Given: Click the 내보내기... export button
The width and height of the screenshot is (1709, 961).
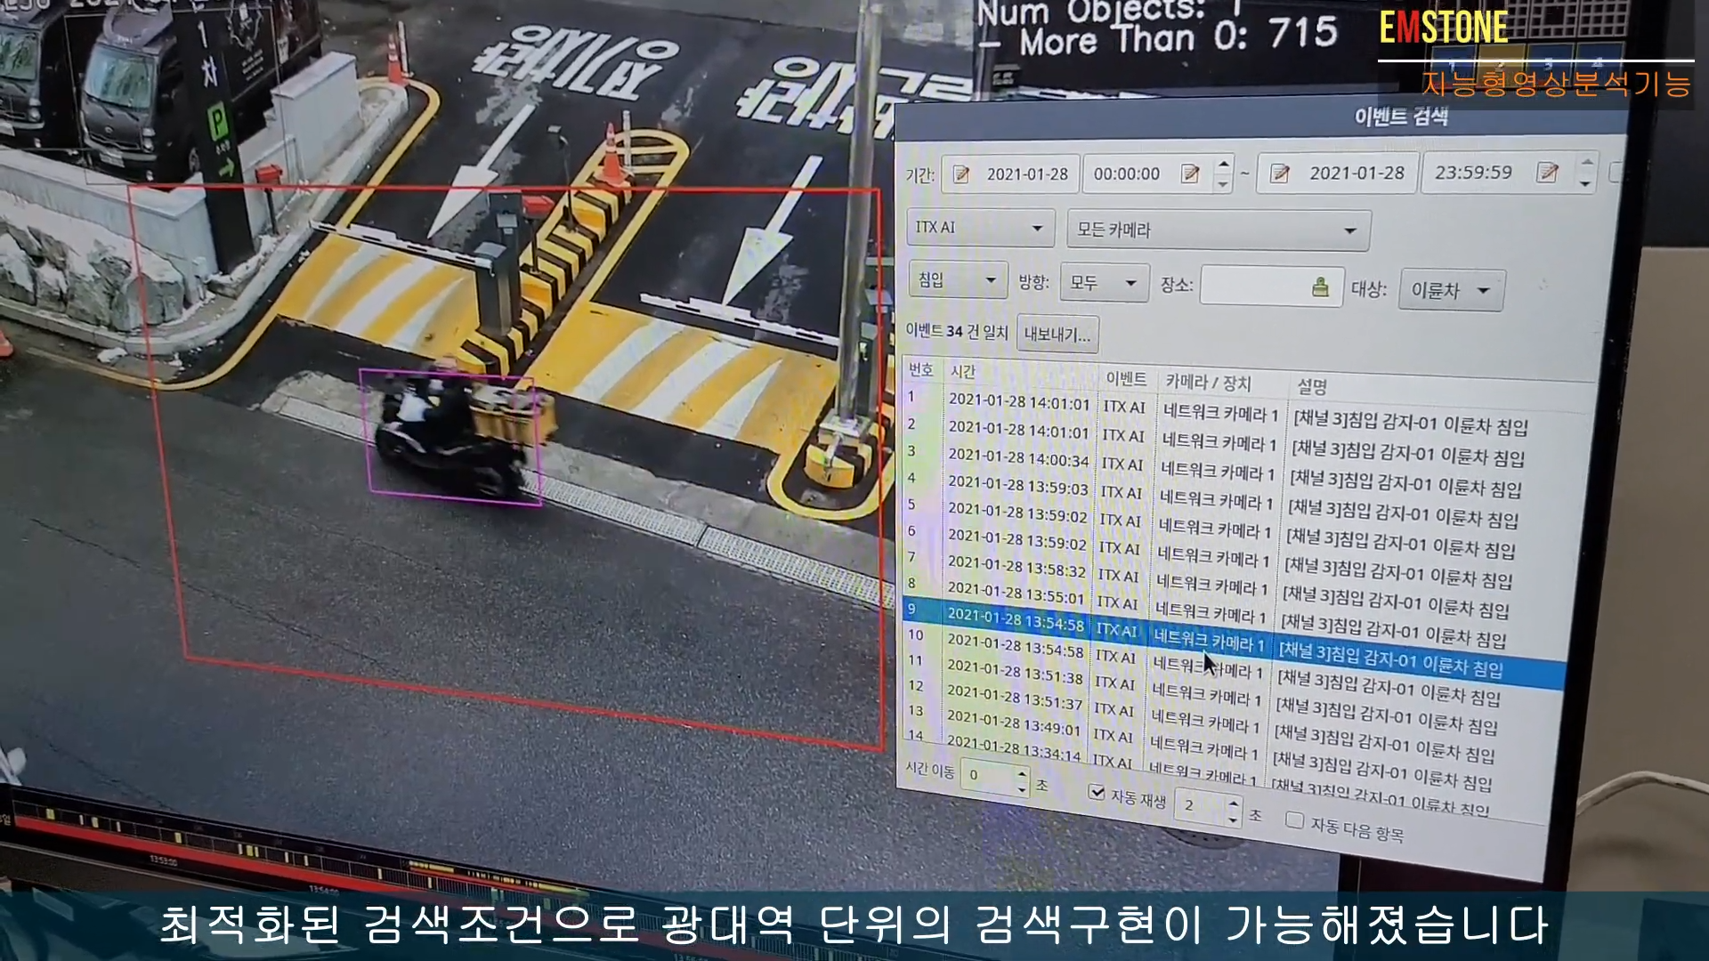Looking at the screenshot, I should point(1057,335).
